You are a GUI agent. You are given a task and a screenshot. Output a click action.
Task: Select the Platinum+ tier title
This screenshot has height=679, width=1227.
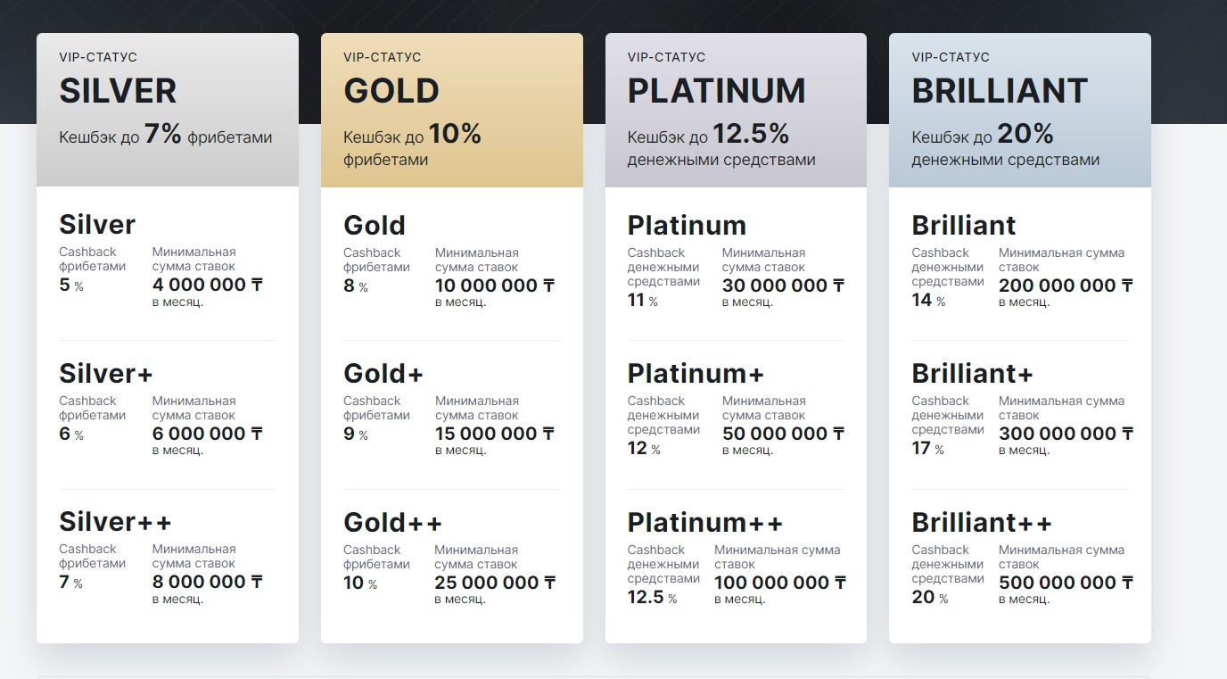click(696, 373)
